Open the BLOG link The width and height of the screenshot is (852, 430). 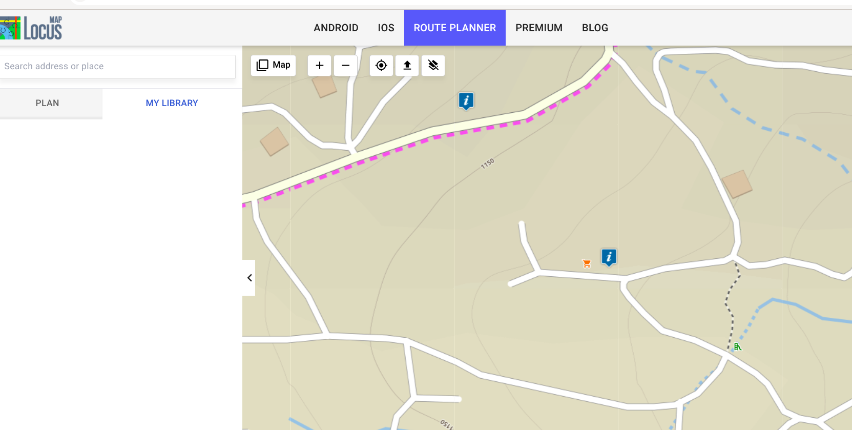tap(595, 28)
